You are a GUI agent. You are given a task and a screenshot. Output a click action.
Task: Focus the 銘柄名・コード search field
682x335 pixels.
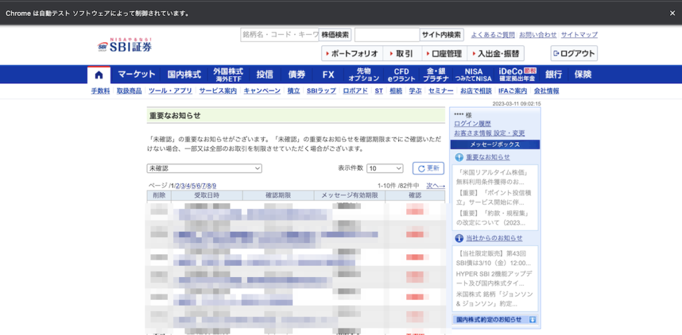[x=280, y=35]
